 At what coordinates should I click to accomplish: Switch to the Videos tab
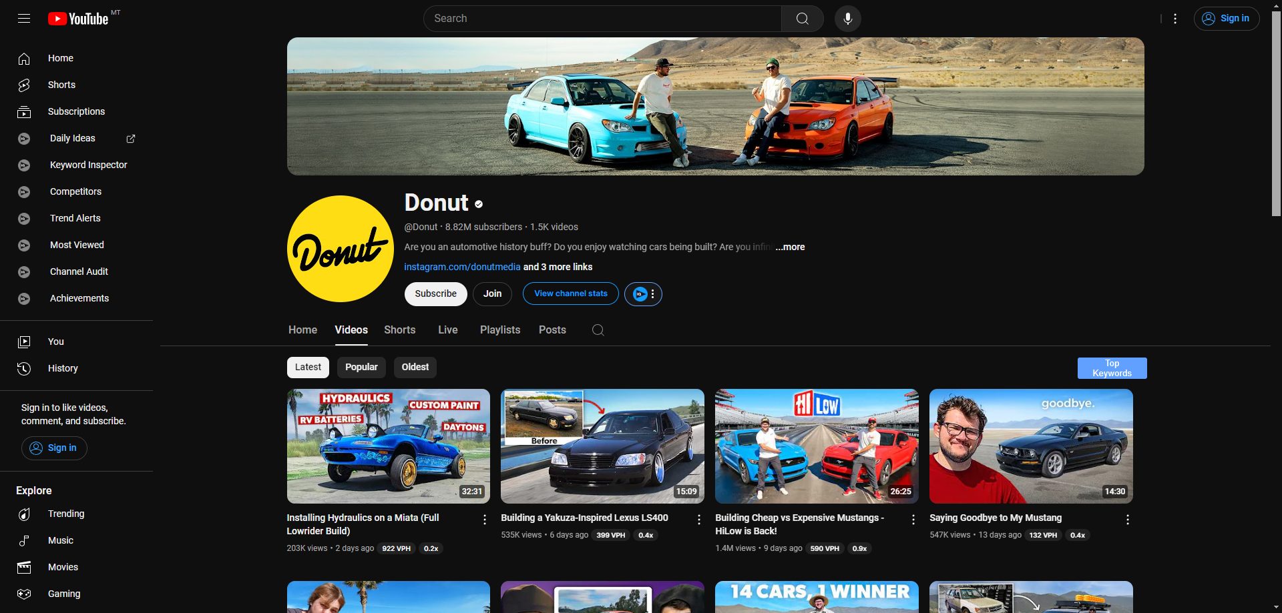point(351,330)
